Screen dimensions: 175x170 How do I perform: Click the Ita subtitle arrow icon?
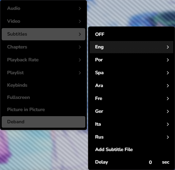(168, 124)
